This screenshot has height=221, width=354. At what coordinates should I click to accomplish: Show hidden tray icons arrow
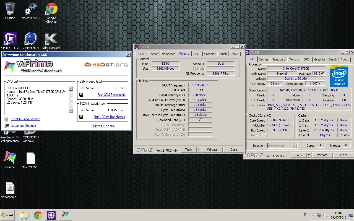(x=313, y=215)
